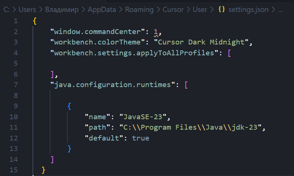Click the Users breadcrumb segment
The image size is (294, 176).
pyautogui.click(x=27, y=10)
